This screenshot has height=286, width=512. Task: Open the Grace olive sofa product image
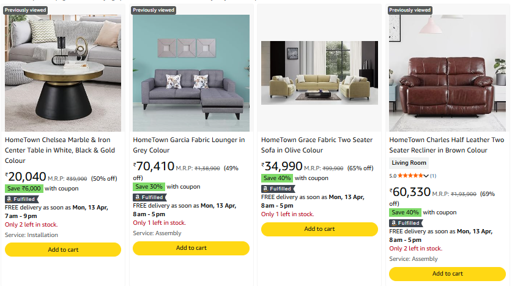click(x=319, y=73)
